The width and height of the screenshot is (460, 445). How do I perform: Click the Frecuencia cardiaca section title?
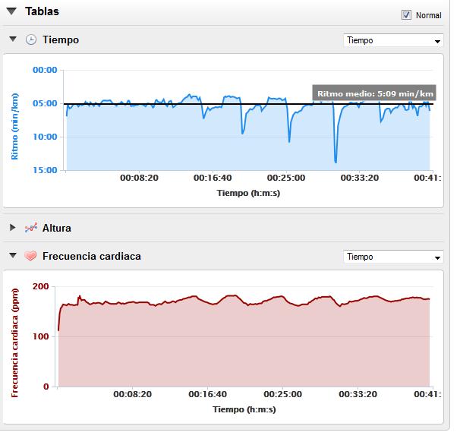(92, 256)
